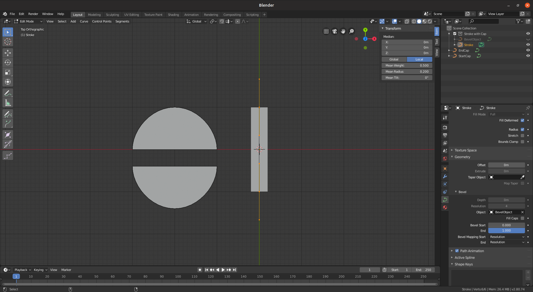Image resolution: width=533 pixels, height=292 pixels.
Task: Open the Object properties tab
Action: (445, 169)
